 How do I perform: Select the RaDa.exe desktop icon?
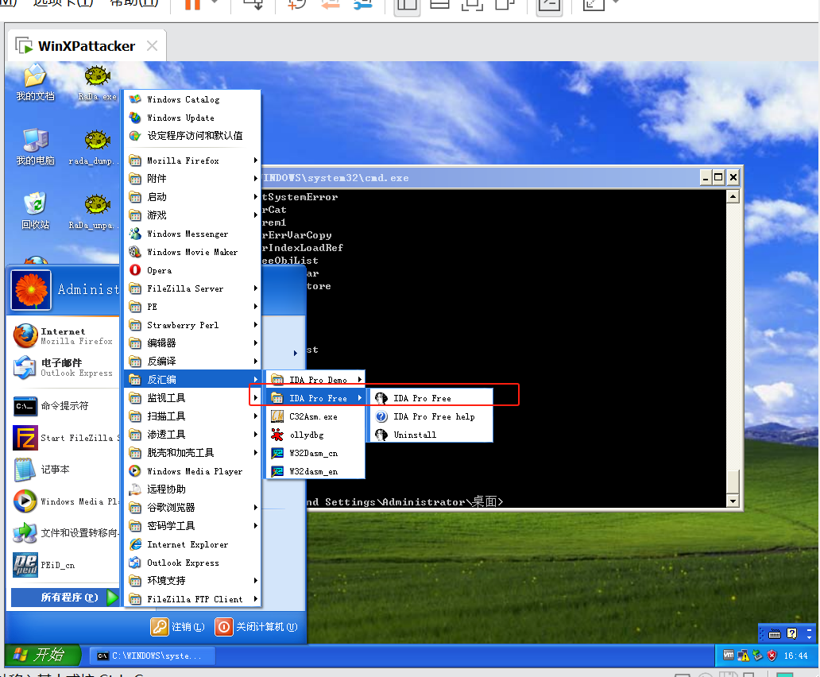pos(97,83)
